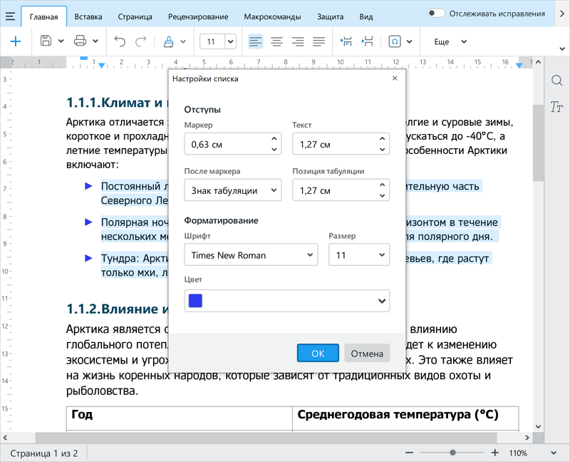The width and height of the screenshot is (570, 462).
Task: Open search panel with magnifier icon
Action: tap(556, 81)
